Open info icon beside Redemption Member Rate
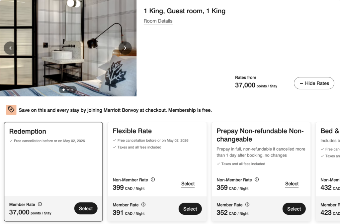Image resolution: width=340 pixels, height=224 pixels. click(x=40, y=204)
